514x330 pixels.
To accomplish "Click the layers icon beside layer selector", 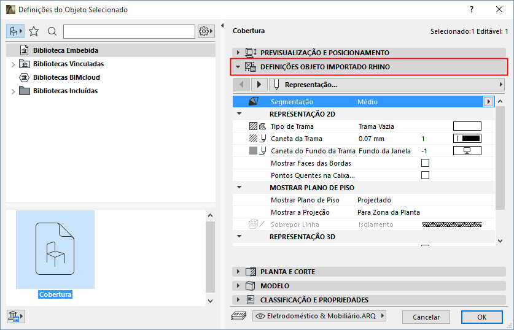I will click(239, 316).
